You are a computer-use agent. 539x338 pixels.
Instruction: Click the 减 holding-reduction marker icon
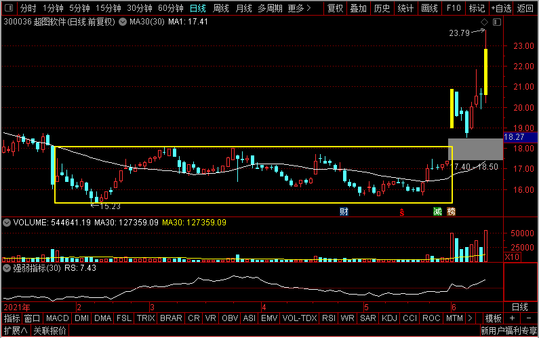(437, 212)
